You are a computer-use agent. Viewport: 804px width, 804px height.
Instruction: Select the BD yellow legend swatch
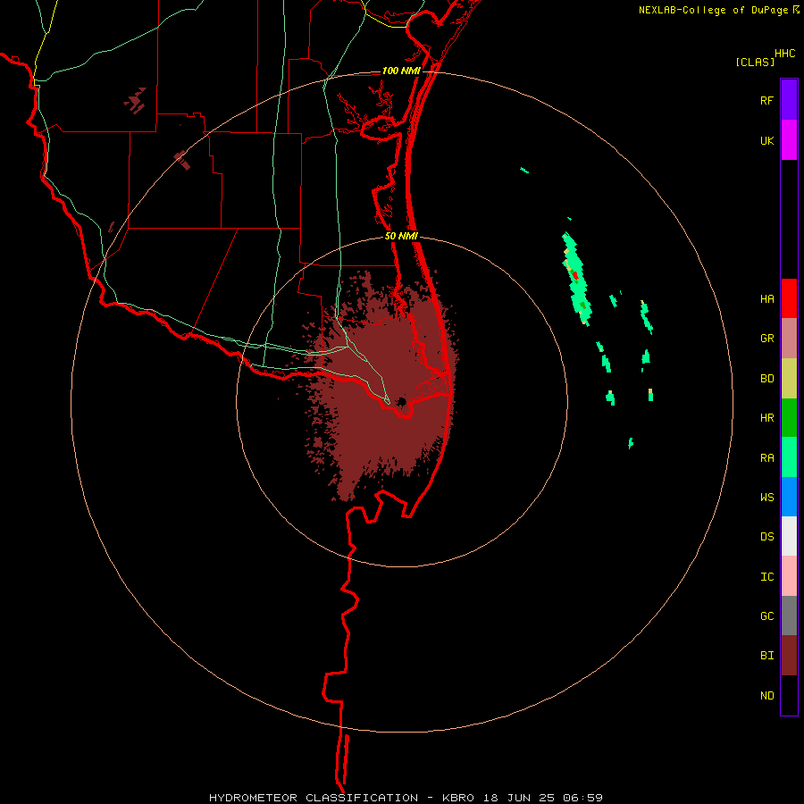789,379
